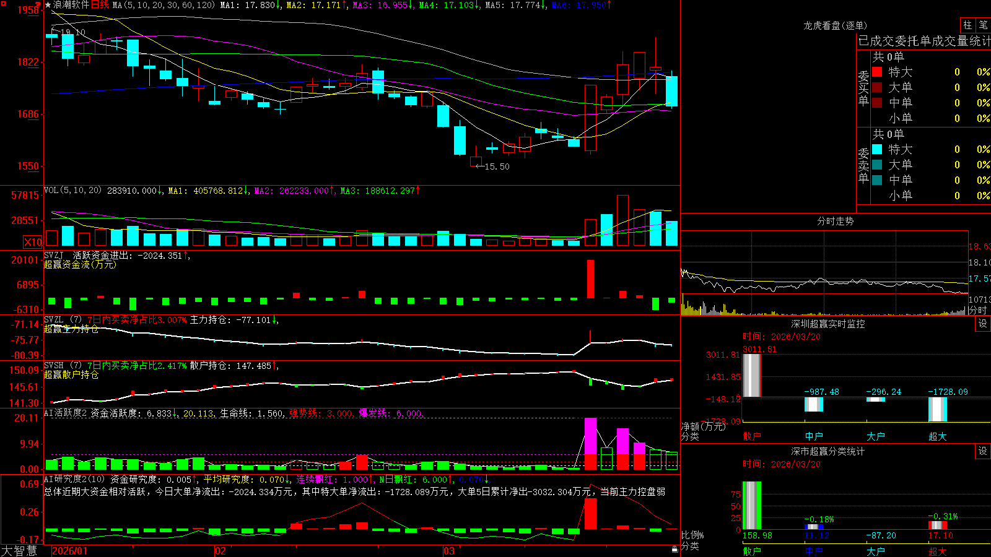The height and width of the screenshot is (557, 991).
Task: Click the VOL(5,10,20) indicator label
Action: (x=72, y=191)
